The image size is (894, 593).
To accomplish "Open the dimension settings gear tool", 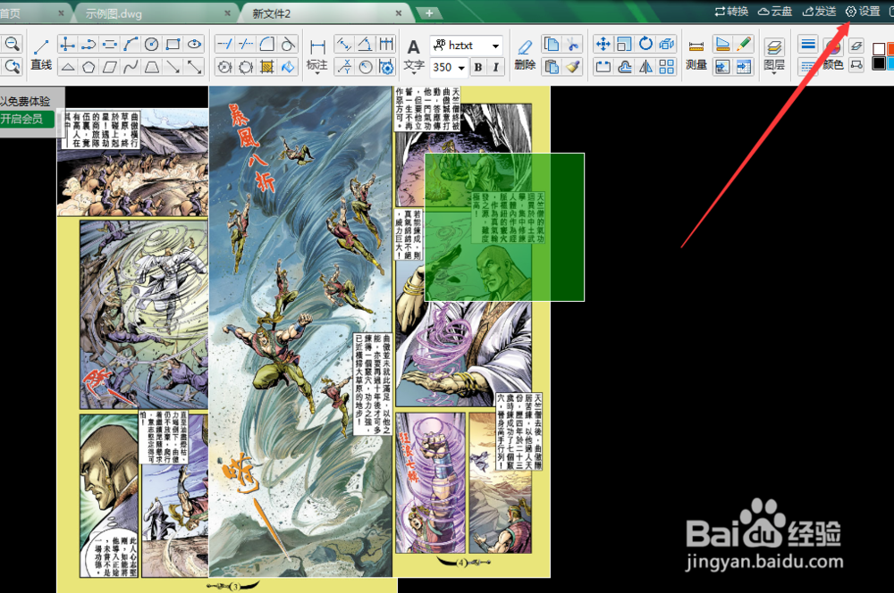I will (x=386, y=67).
